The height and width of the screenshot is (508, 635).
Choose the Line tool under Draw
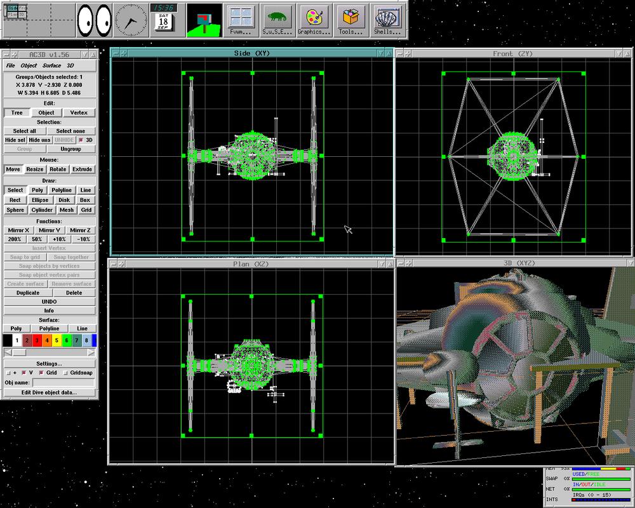coord(86,190)
